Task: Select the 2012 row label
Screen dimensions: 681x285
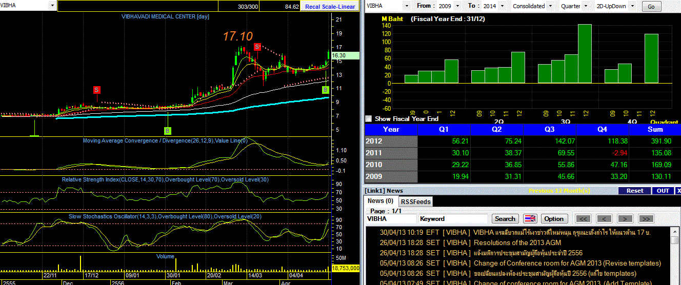Action: click(x=391, y=141)
